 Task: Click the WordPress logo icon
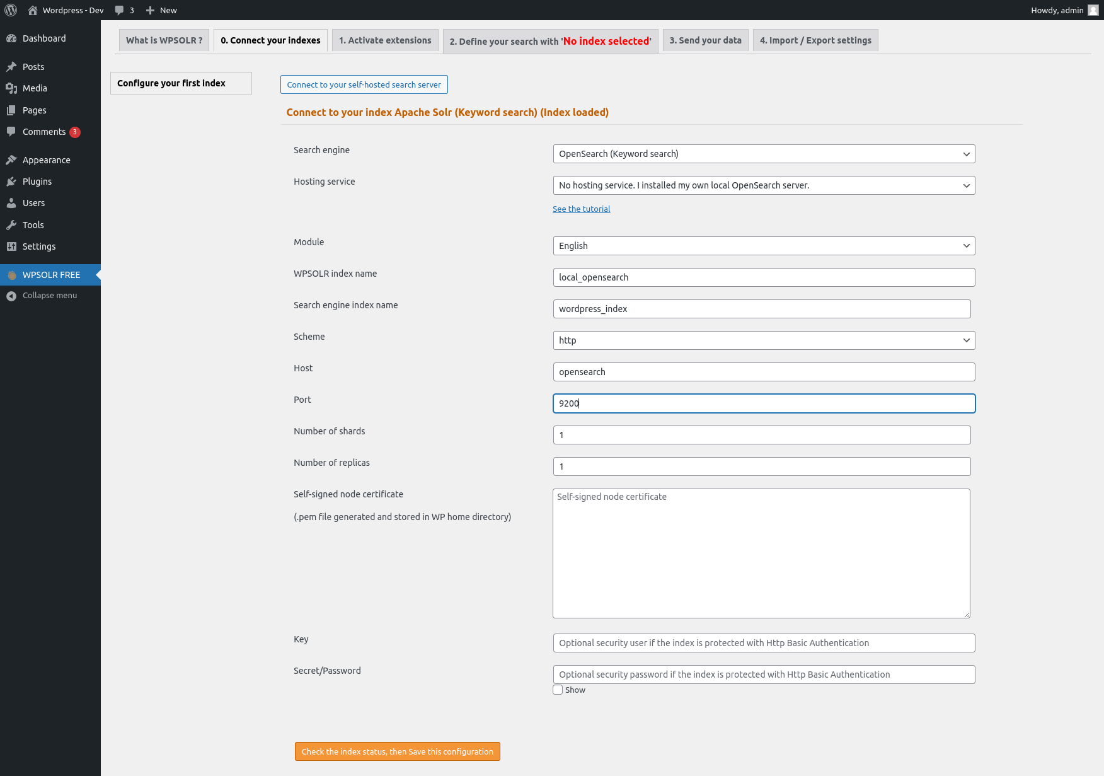tap(11, 10)
